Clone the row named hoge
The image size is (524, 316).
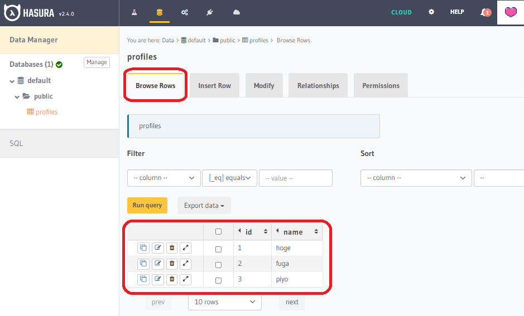coord(143,248)
